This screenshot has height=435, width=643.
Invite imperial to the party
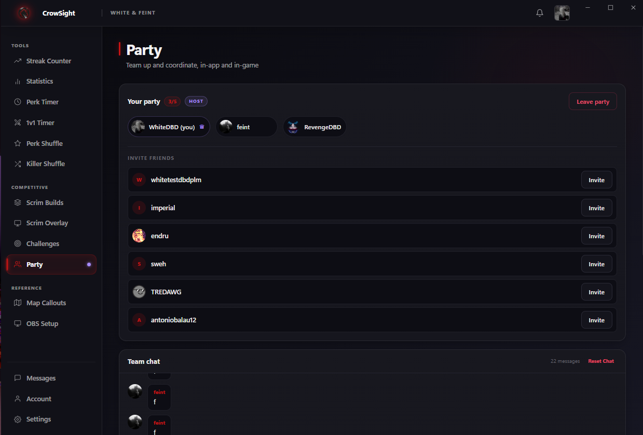point(596,208)
